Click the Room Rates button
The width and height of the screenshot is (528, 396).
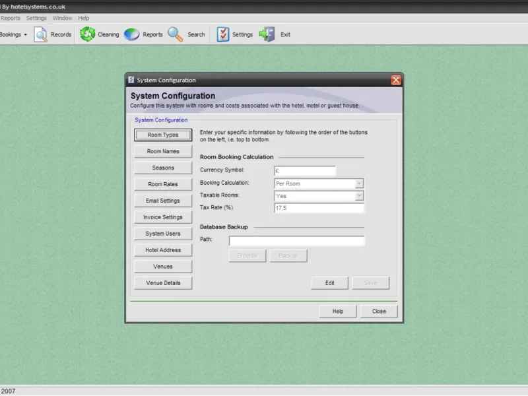pos(163,184)
